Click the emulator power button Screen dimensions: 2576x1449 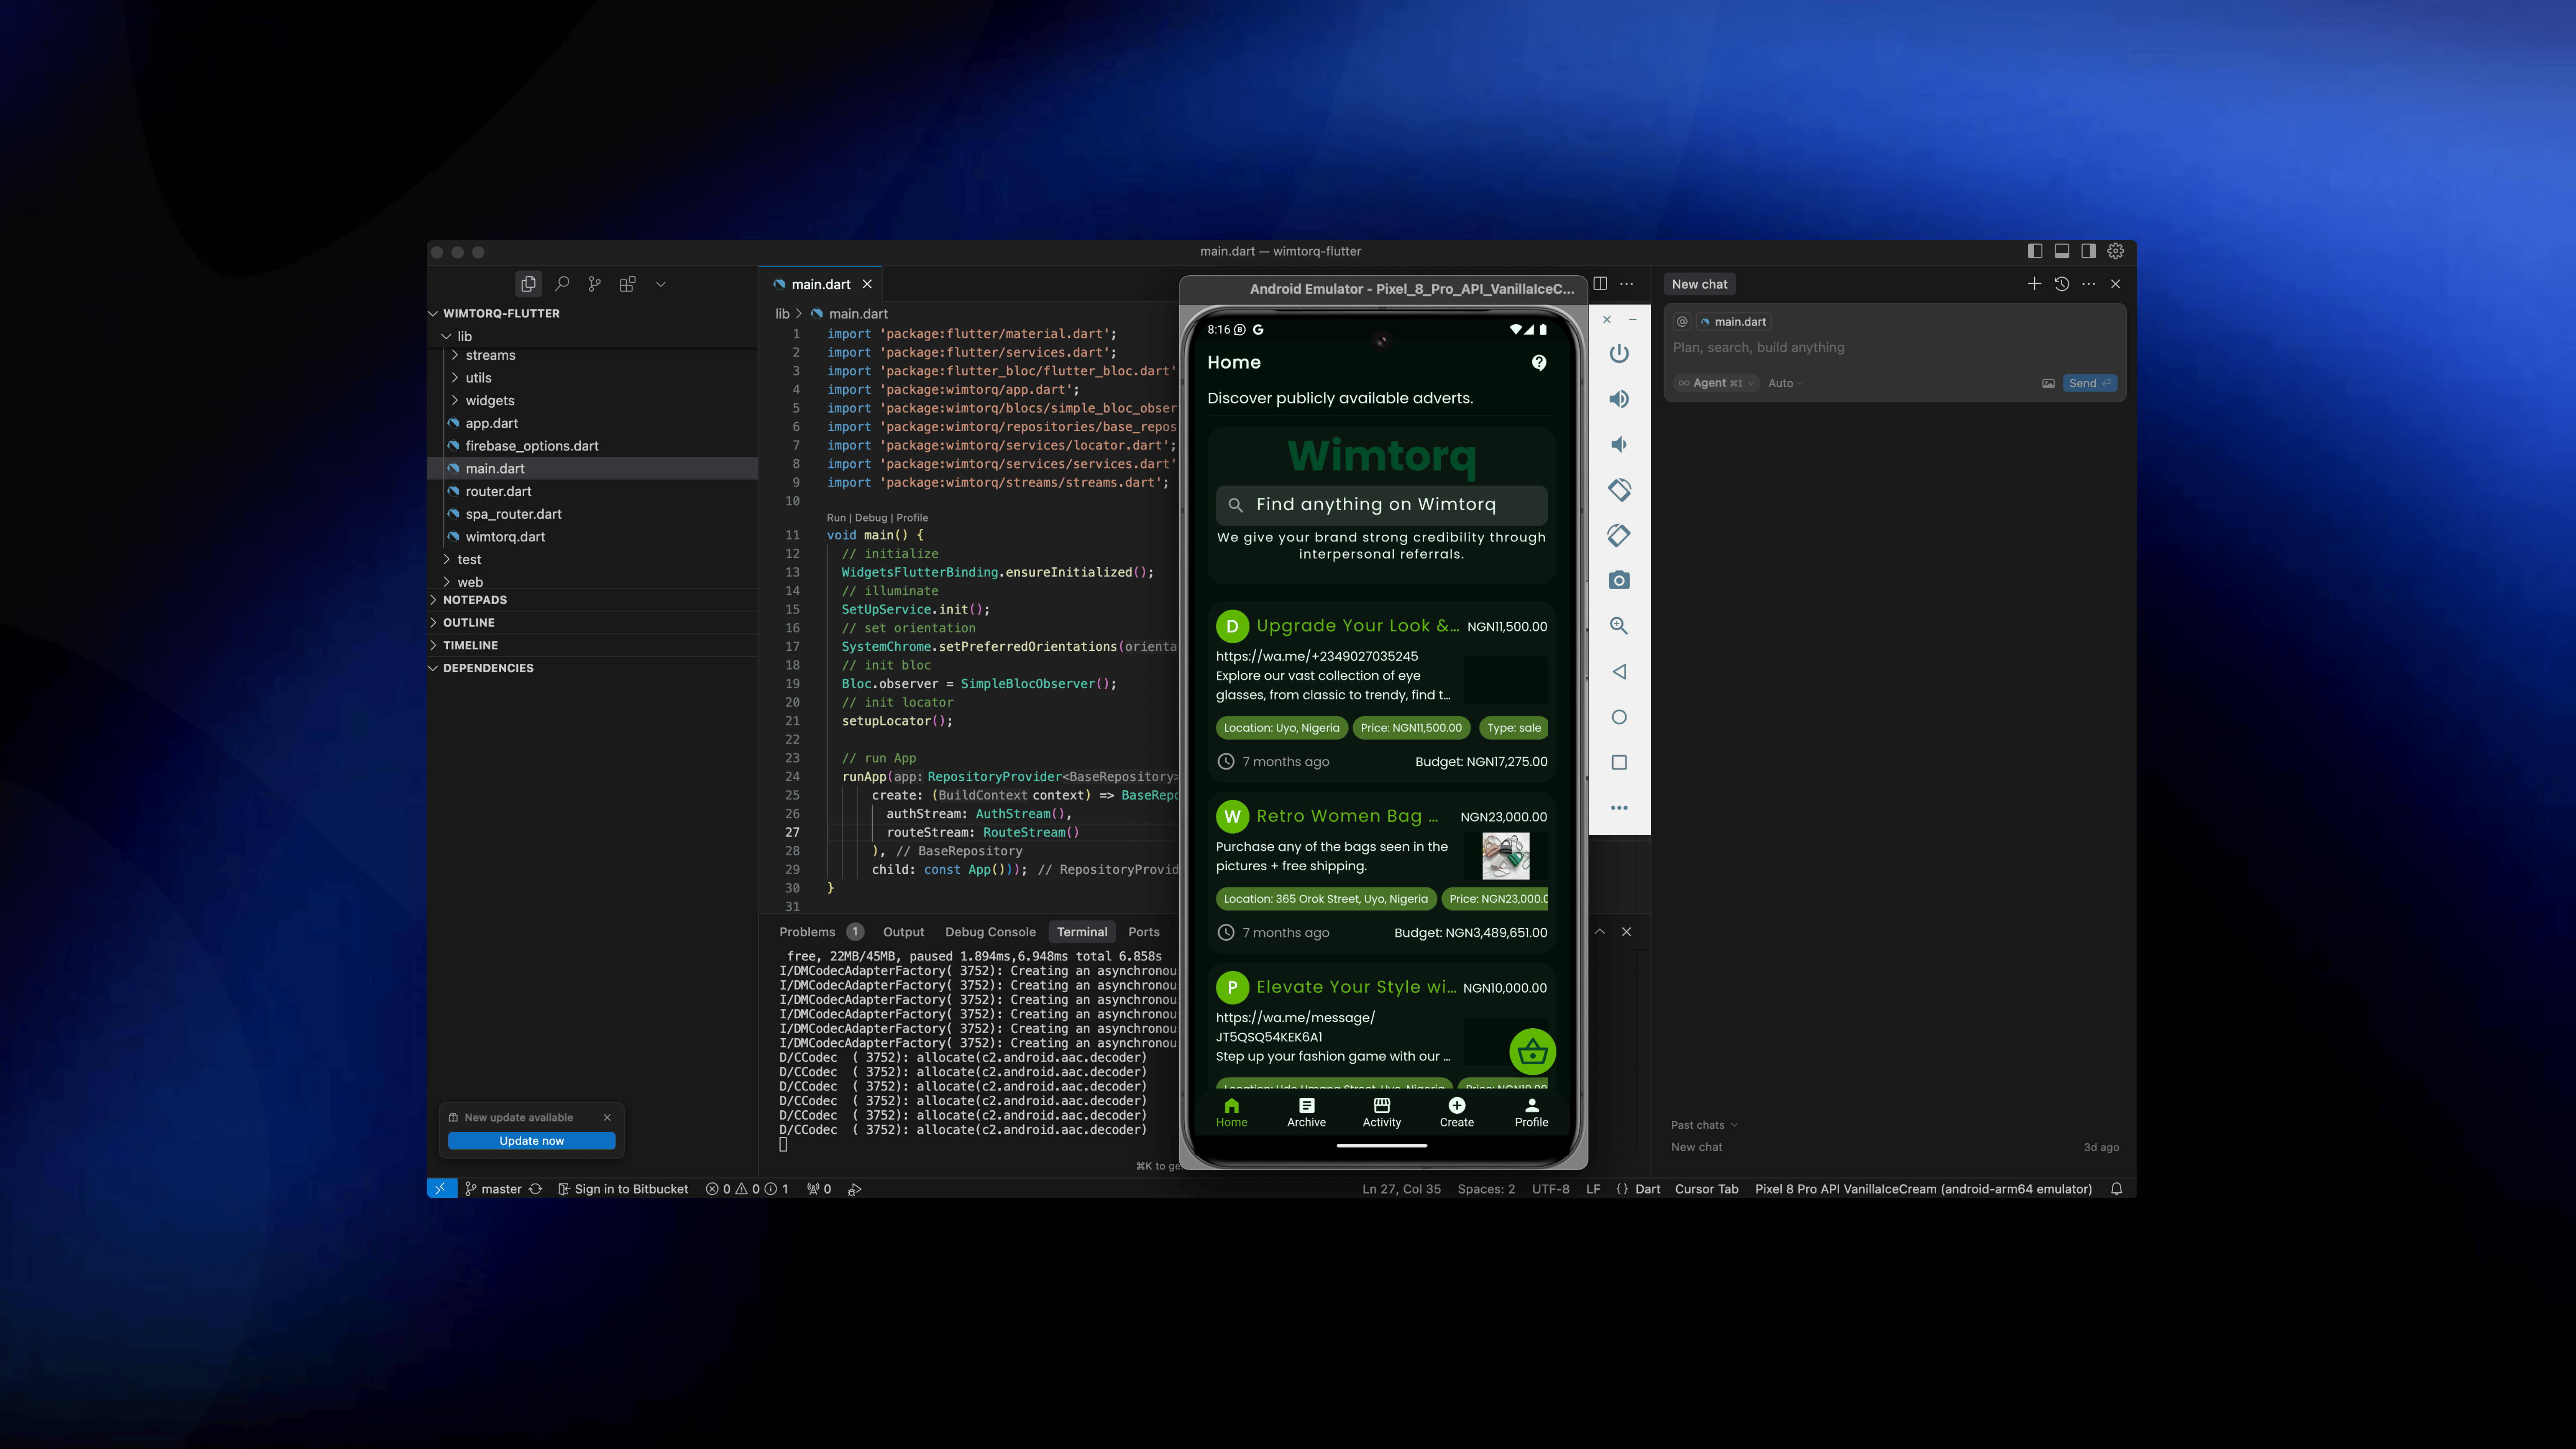(x=1619, y=354)
